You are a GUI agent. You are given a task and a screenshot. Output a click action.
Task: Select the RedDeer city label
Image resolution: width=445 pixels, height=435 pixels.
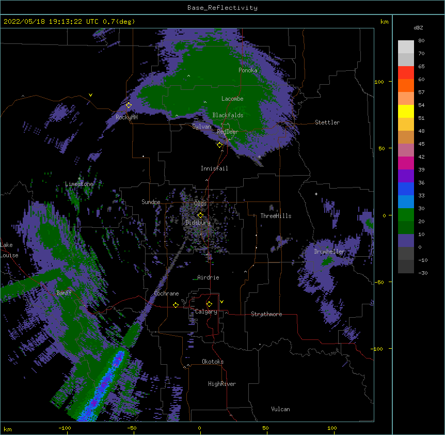coord(228,132)
